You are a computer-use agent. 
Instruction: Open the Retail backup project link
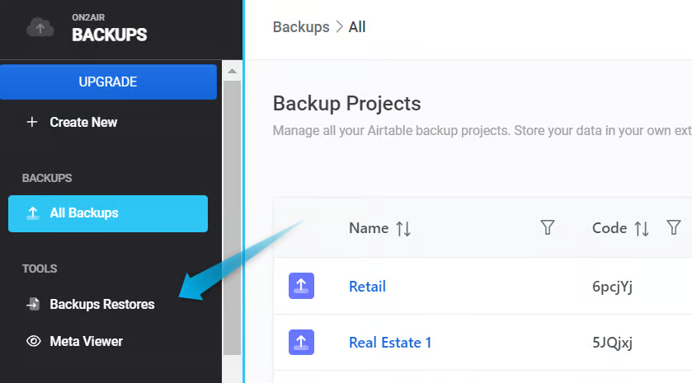[x=367, y=287]
